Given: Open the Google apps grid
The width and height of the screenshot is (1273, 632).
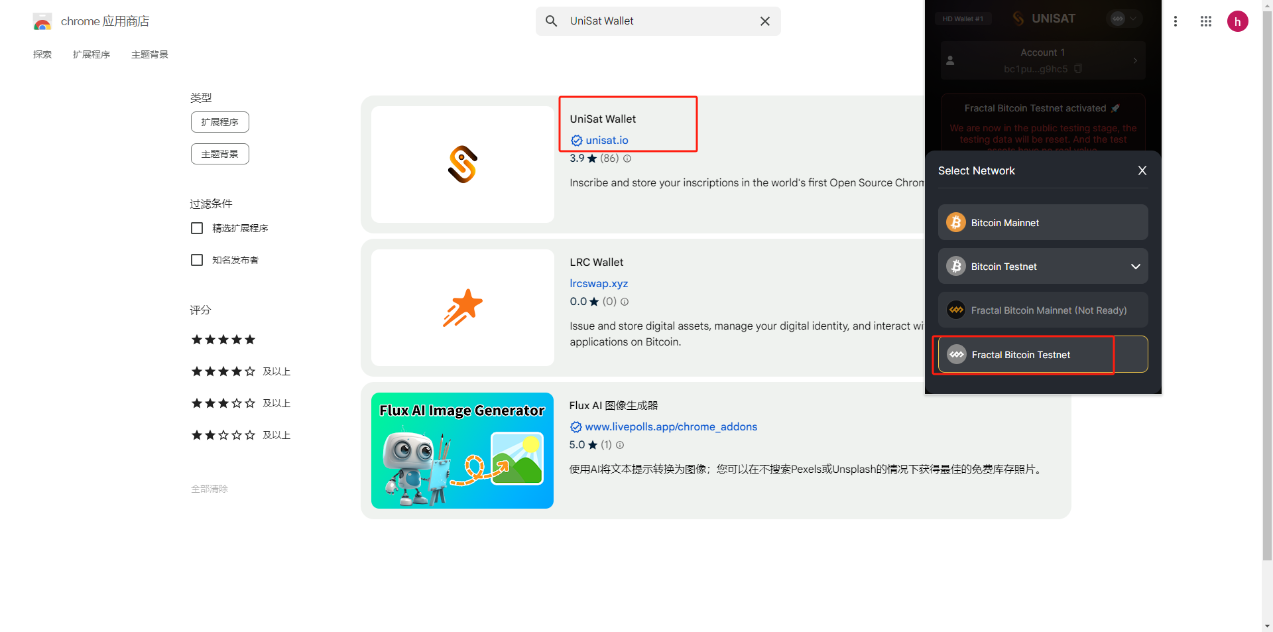Looking at the screenshot, I should 1205,21.
